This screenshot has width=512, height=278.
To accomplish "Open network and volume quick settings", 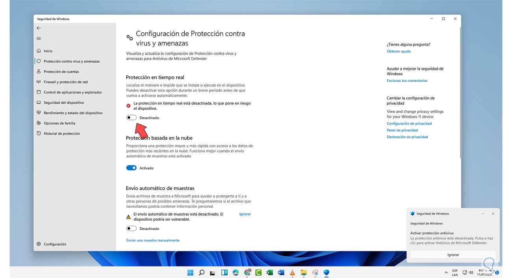I will (x=468, y=272).
